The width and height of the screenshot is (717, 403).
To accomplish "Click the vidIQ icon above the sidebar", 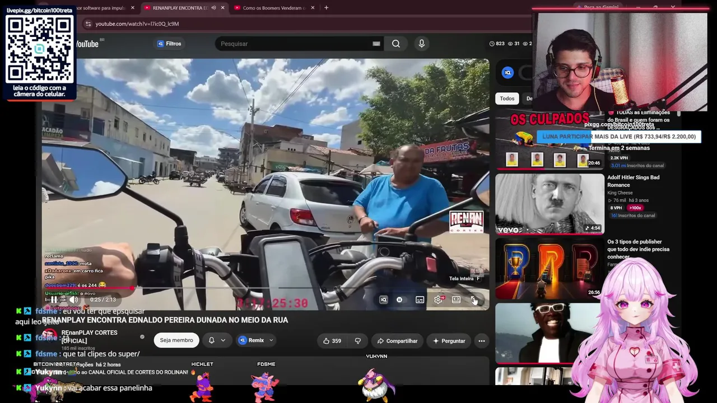I will [508, 72].
